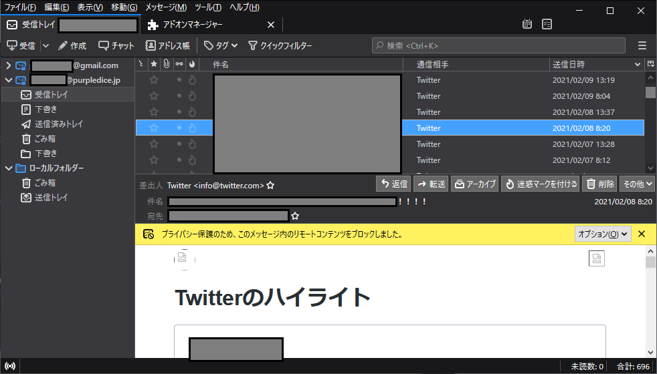Sort by attachment column header
The image size is (657, 374).
pos(167,64)
